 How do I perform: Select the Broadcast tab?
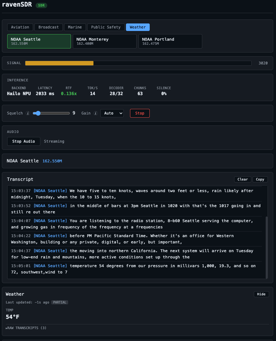click(48, 27)
